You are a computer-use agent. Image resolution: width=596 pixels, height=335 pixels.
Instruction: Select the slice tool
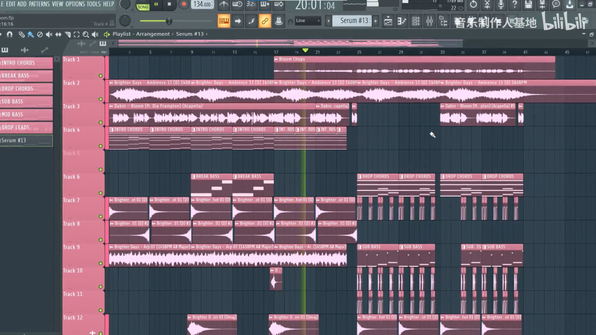coord(67,34)
